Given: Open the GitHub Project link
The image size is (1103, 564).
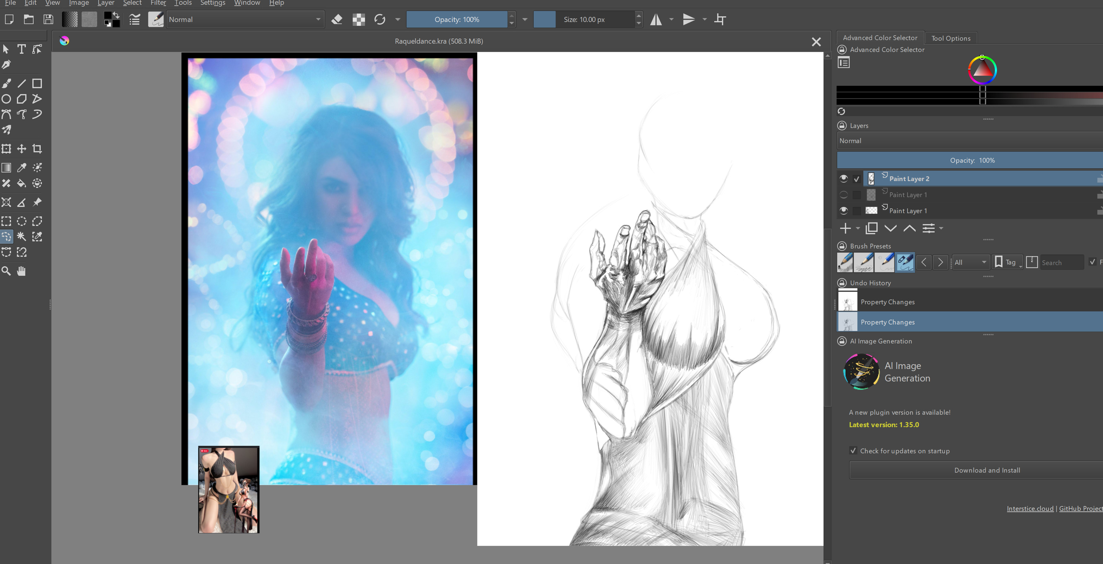Looking at the screenshot, I should coord(1080,508).
